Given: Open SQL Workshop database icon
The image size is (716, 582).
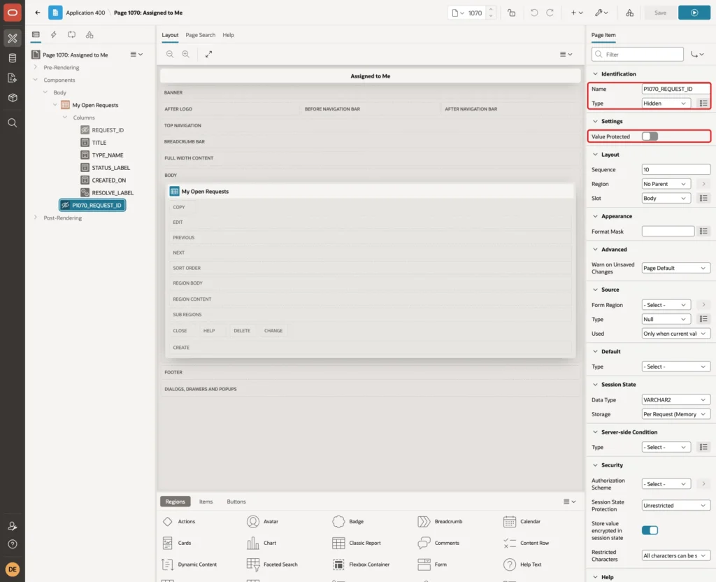Looking at the screenshot, I should click(x=13, y=58).
